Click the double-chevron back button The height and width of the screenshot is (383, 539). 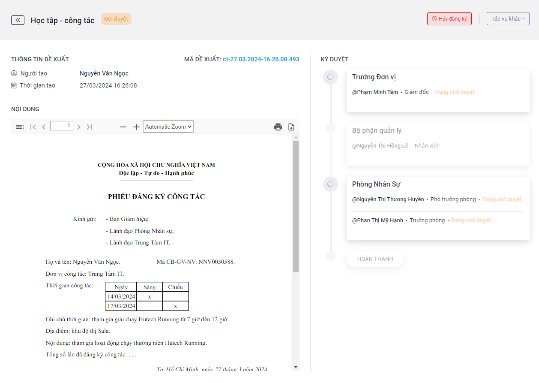point(18,20)
